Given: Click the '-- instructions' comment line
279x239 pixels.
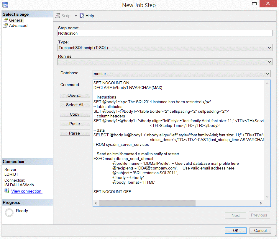Looking at the screenshot, I should click(105, 97).
